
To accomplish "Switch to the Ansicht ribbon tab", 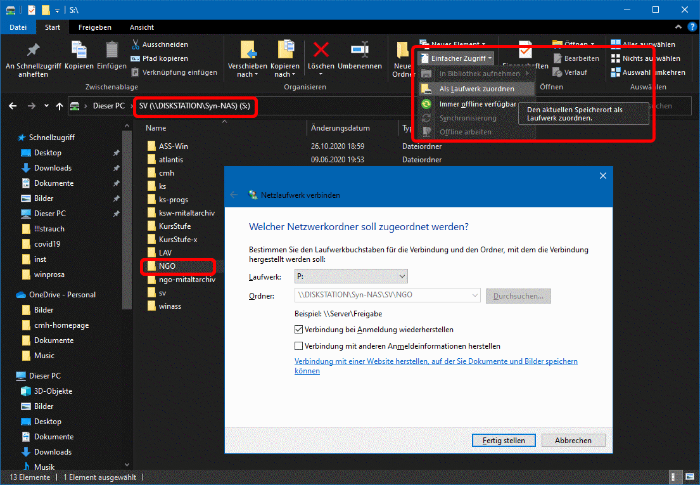I will tap(141, 27).
